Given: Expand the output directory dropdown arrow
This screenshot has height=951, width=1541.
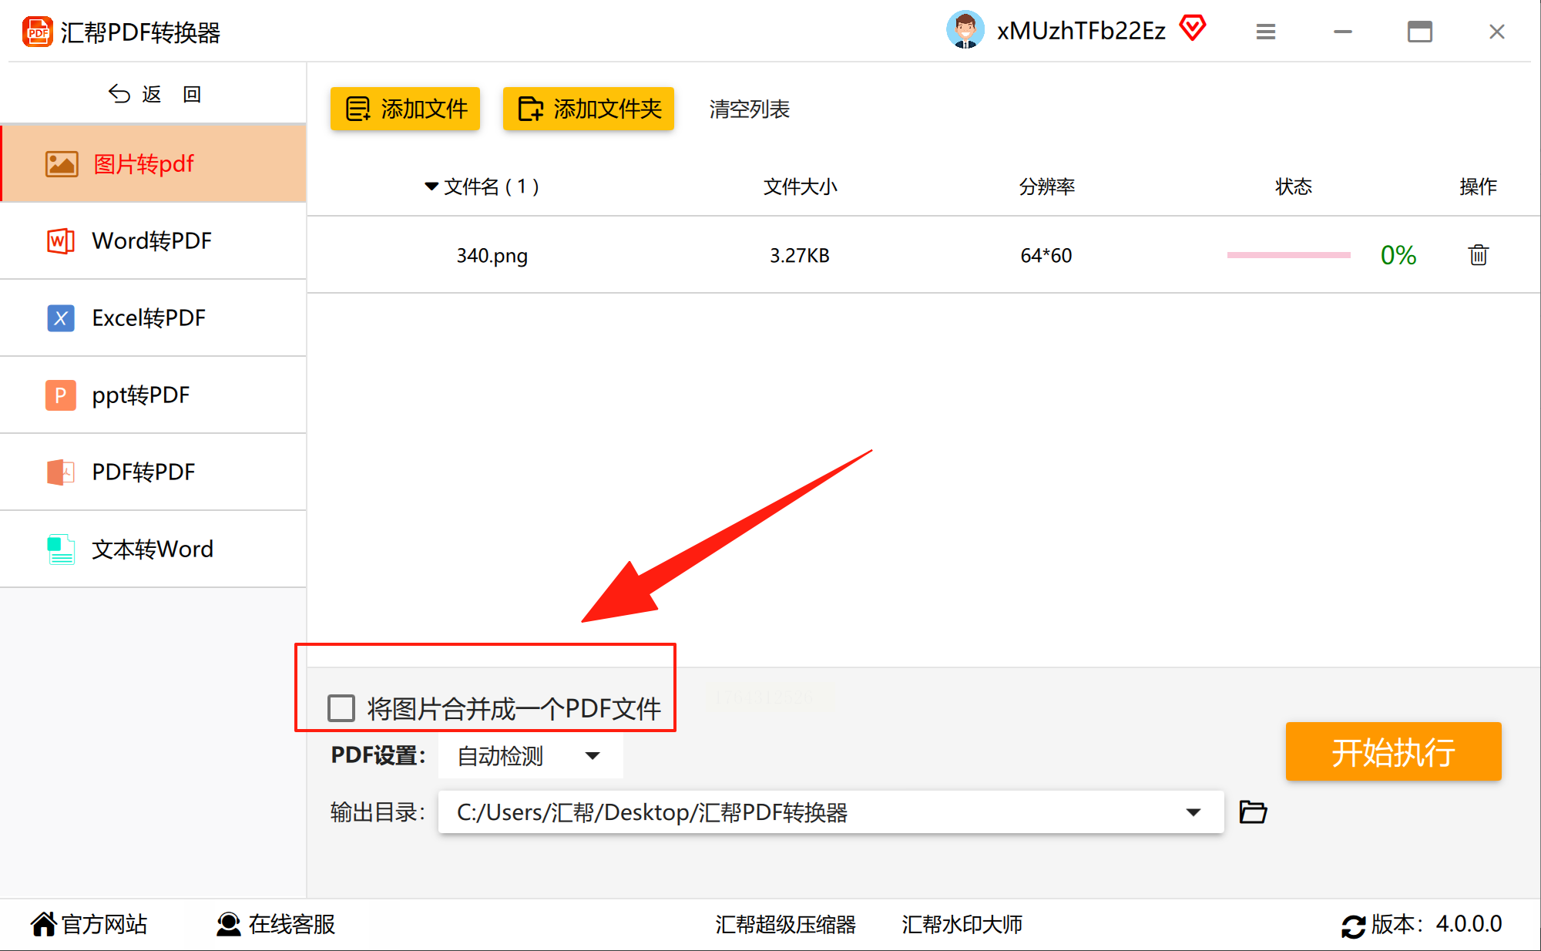Looking at the screenshot, I should [1193, 812].
